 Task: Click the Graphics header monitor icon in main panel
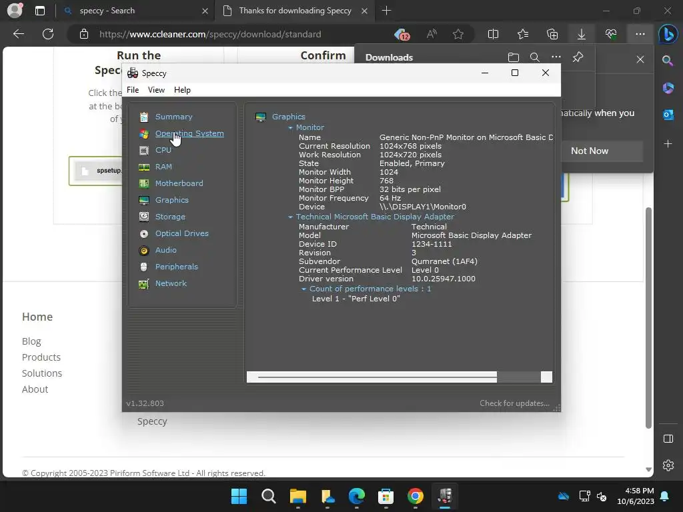pyautogui.click(x=261, y=117)
